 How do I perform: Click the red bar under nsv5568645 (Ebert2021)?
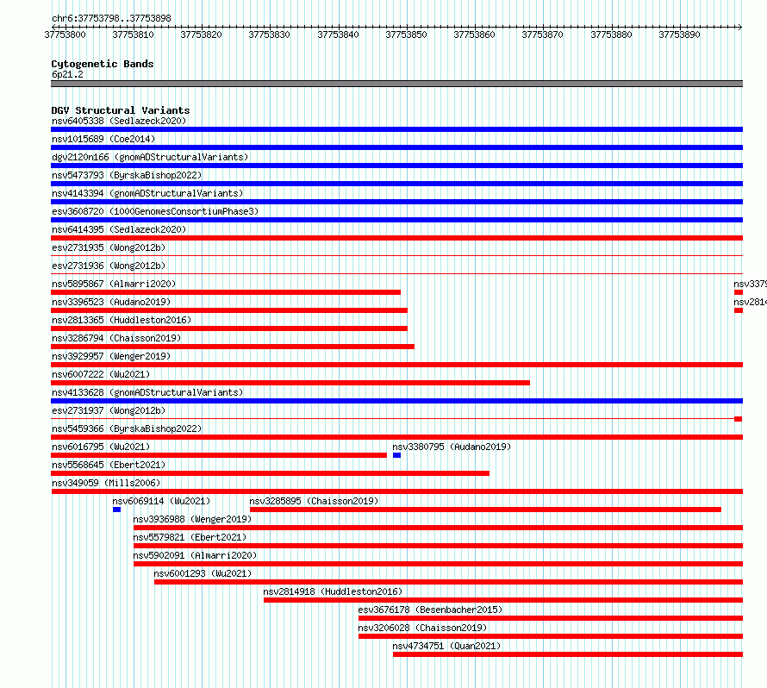point(270,473)
